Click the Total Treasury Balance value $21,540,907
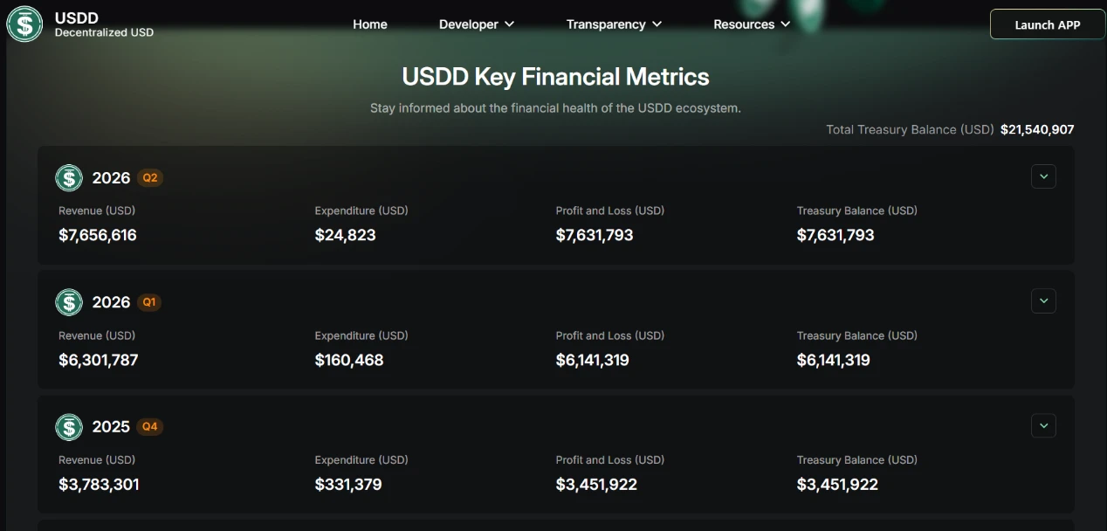This screenshot has width=1107, height=531. pyautogui.click(x=1037, y=129)
